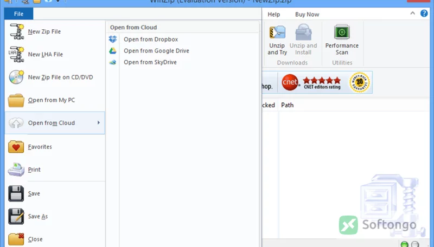This screenshot has width=434, height=247.
Task: Choose Open from Dropbox
Action: [x=151, y=39]
